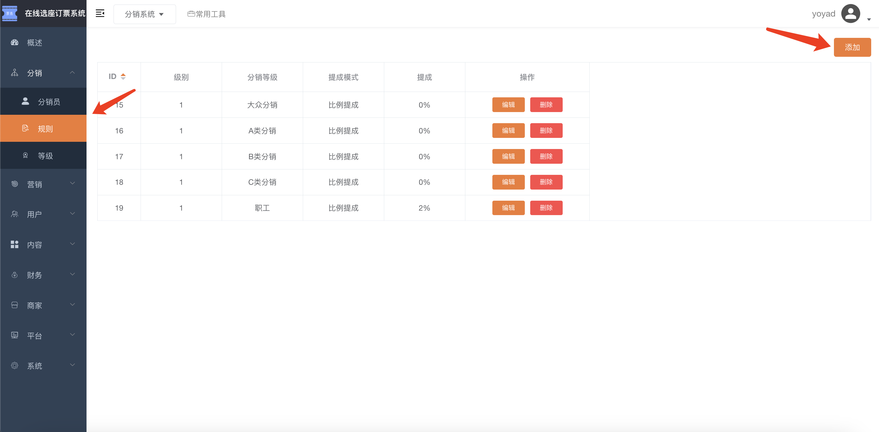Click the 在线选座订票系统 title

pyautogui.click(x=55, y=13)
